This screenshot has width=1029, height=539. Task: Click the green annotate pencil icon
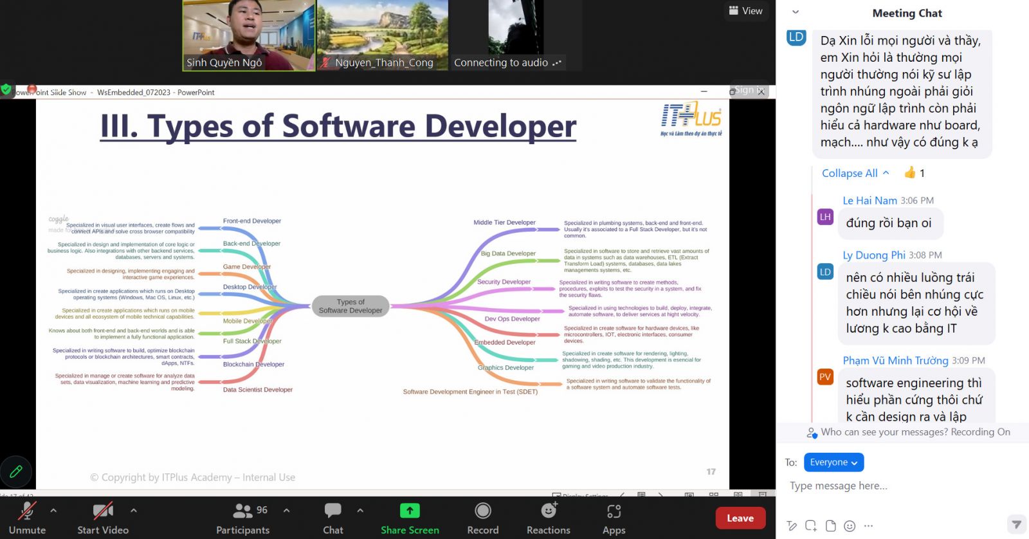pyautogui.click(x=16, y=471)
